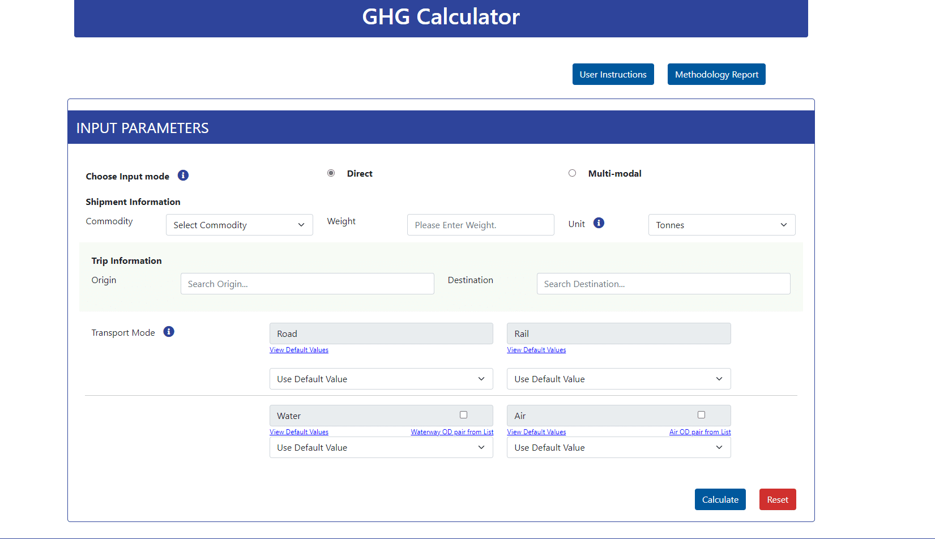The image size is (935, 539).
Task: Enable the Air transport mode checkbox
Action: click(x=701, y=414)
